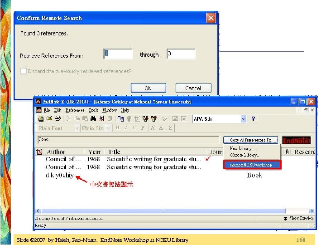Select endnoteNCKUworkshop library entry
The image size is (326, 245).
click(x=252, y=165)
